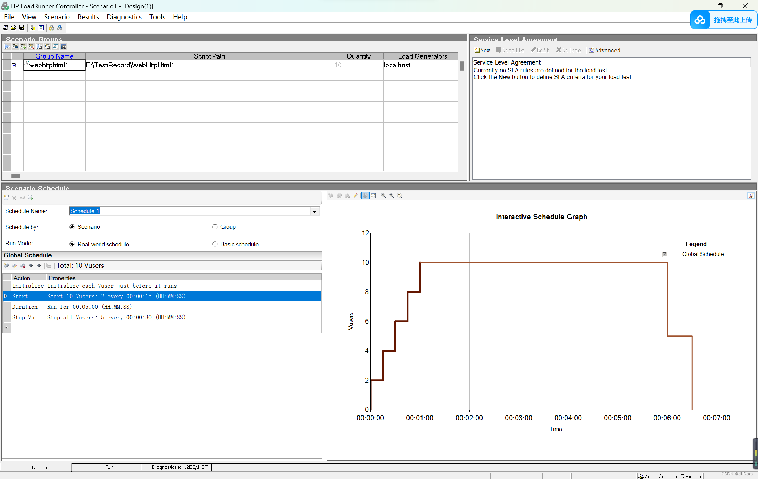Click the Load Generators toolbar icon
This screenshot has width=758, height=479.
pos(33,28)
